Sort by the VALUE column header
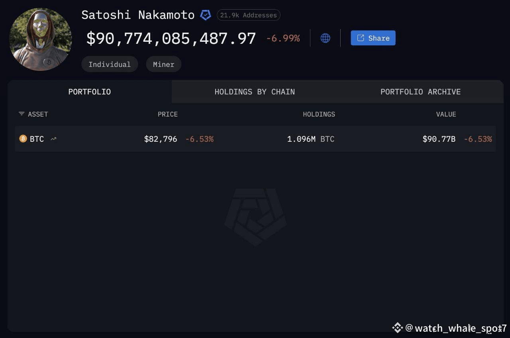 pos(446,114)
